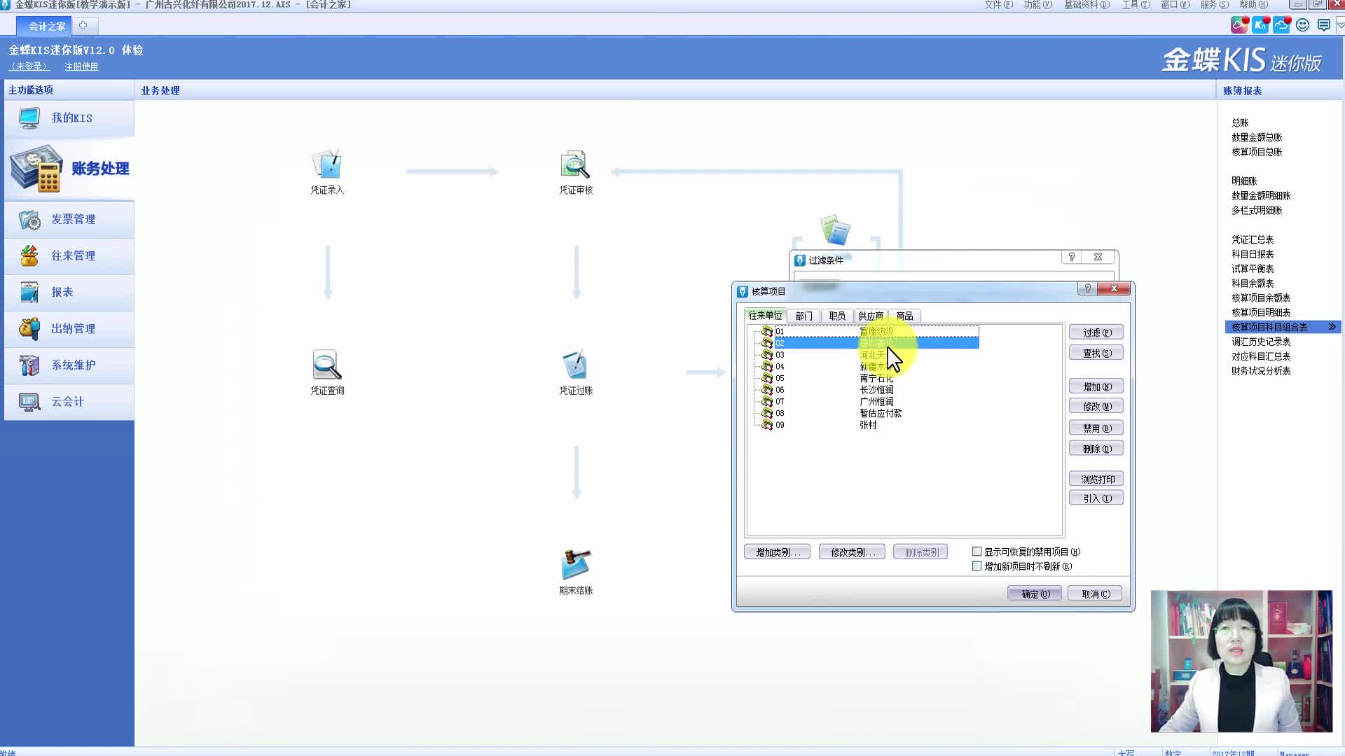The width and height of the screenshot is (1345, 756).
Task: Click the smiley face icon in top toolbar
Action: [x=1302, y=25]
